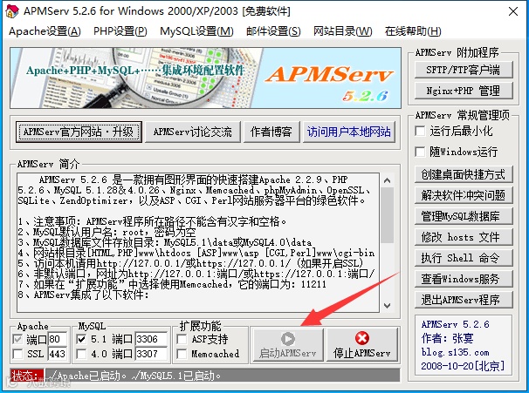Close the APMServ window
The width and height of the screenshot is (529, 393).
point(513,11)
